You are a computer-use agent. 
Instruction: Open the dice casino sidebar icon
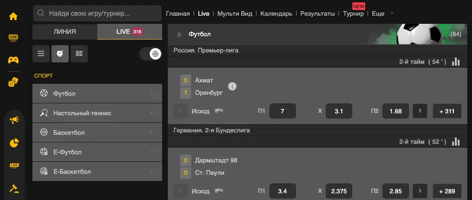pos(13,82)
